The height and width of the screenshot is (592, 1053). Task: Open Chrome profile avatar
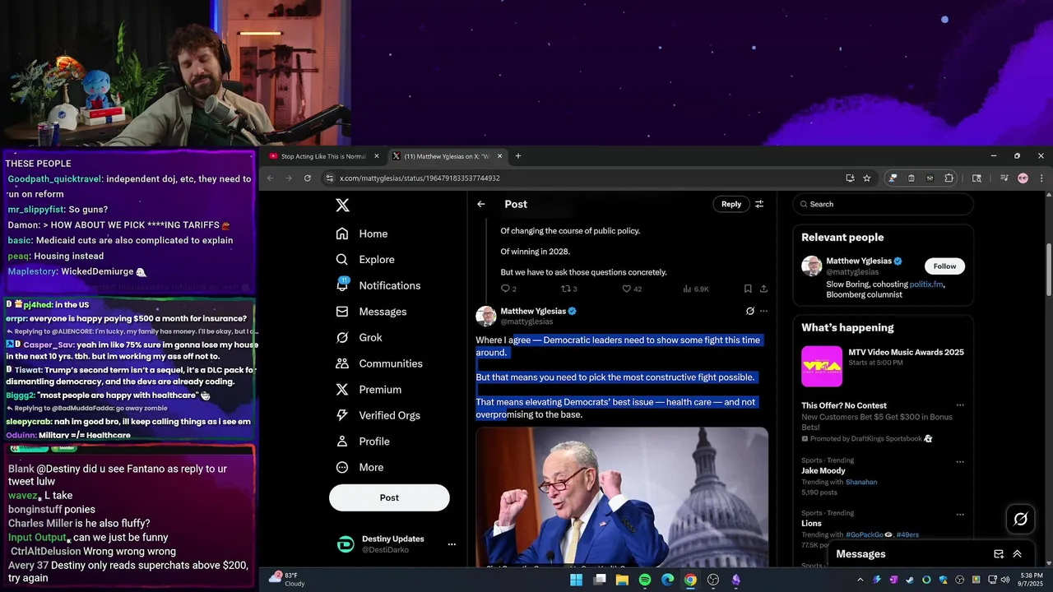(1023, 178)
